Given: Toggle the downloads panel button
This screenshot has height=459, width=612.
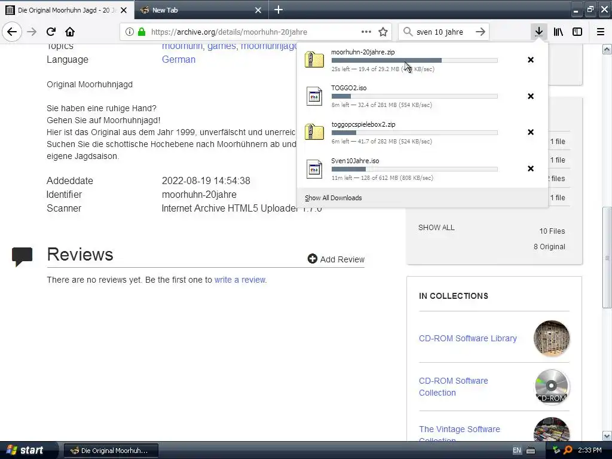Looking at the screenshot, I should click(x=539, y=32).
